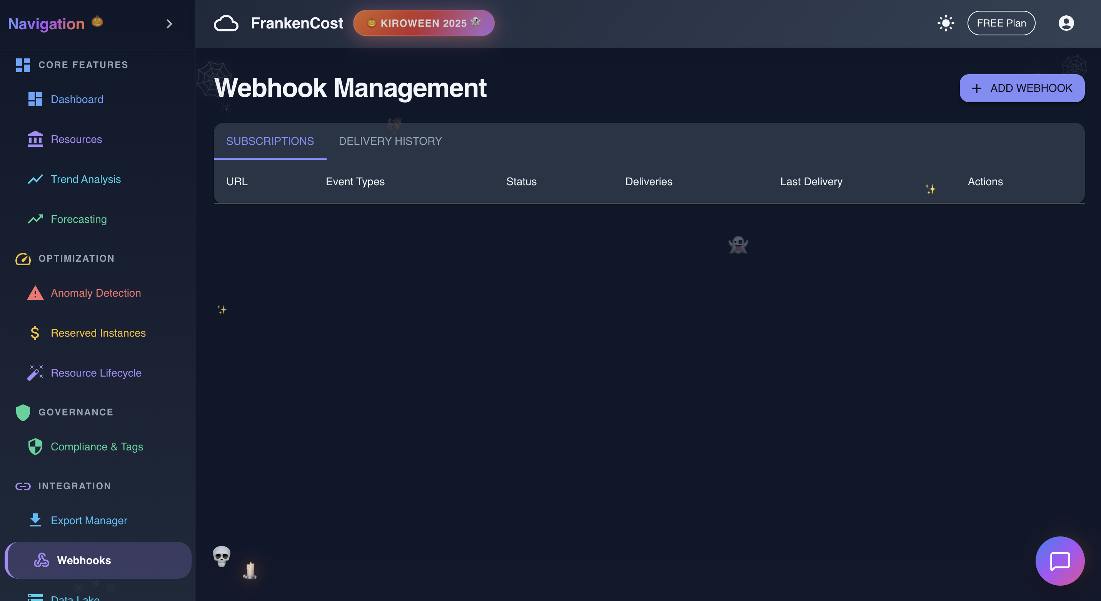Click the Kiroween 2025 badge
The image size is (1101, 601).
(x=424, y=23)
